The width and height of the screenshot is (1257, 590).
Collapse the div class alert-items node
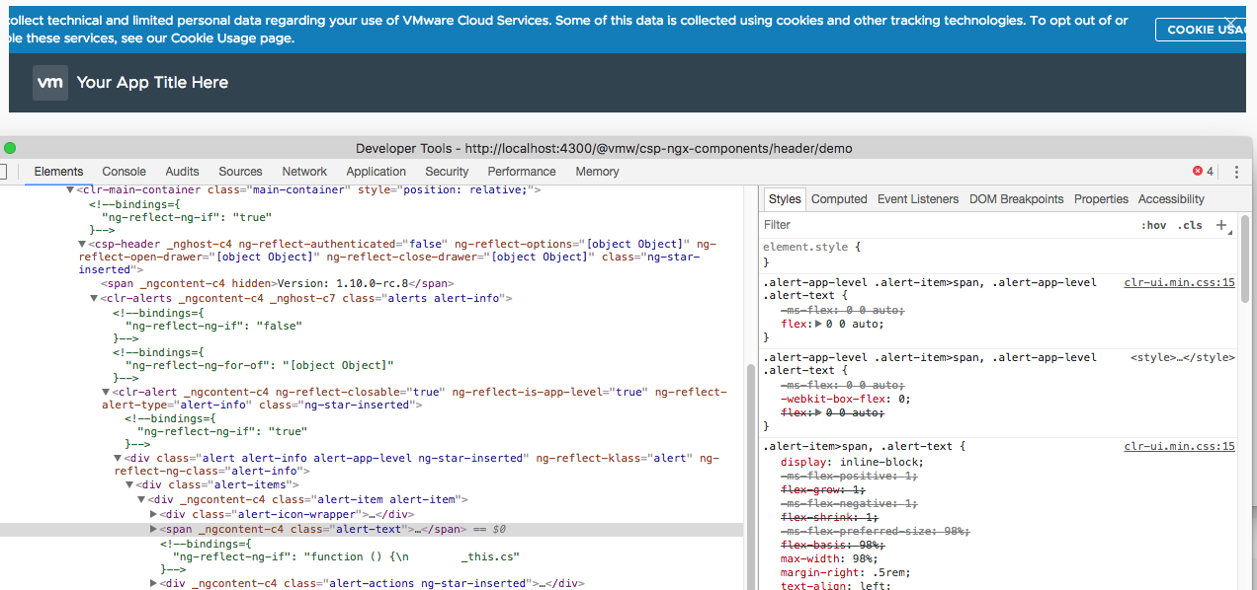tap(129, 484)
